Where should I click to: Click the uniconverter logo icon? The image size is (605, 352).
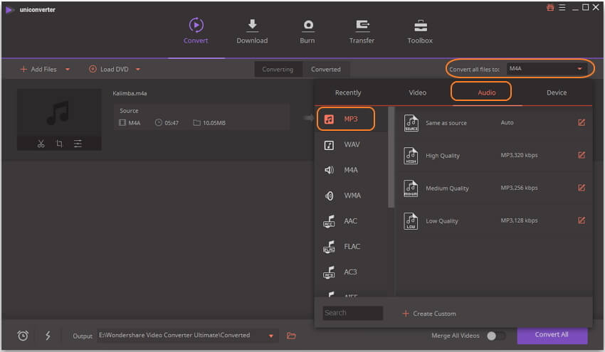10,10
